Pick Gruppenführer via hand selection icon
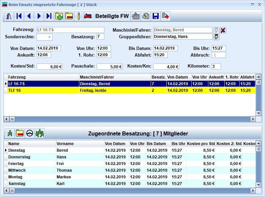265x197 pixels. tap(216, 37)
